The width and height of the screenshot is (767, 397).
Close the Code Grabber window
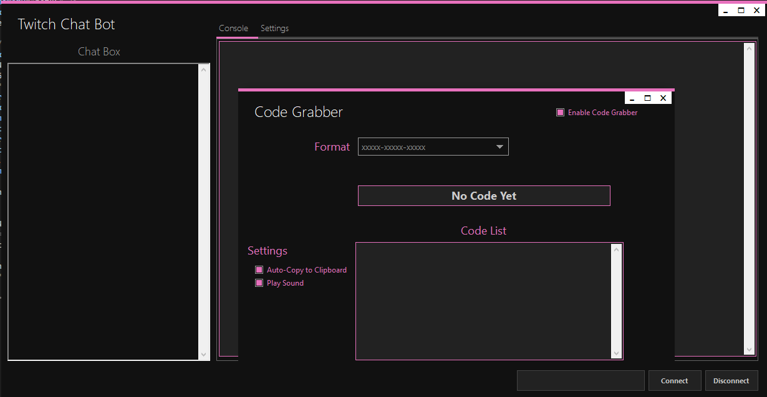[x=663, y=98]
